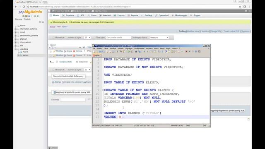Tick upper Mostra tutti checkbox
The width and height of the screenshot is (265, 149).
(x=53, y=38)
